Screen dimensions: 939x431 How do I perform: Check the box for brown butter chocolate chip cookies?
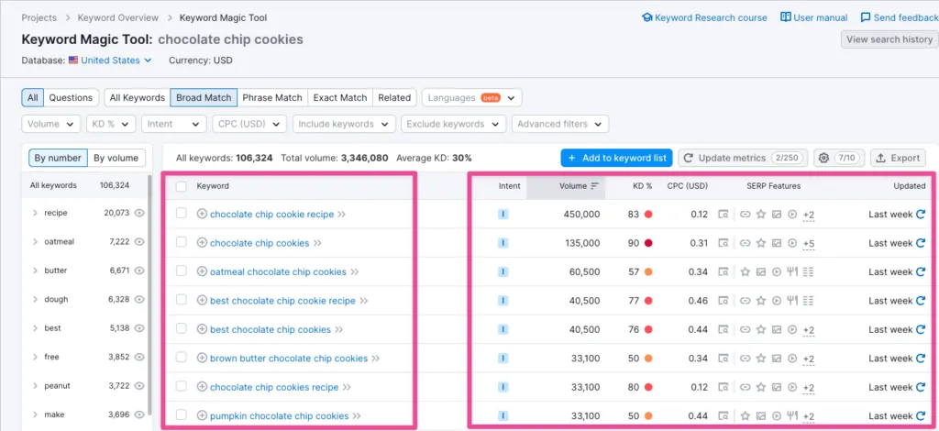(x=182, y=358)
